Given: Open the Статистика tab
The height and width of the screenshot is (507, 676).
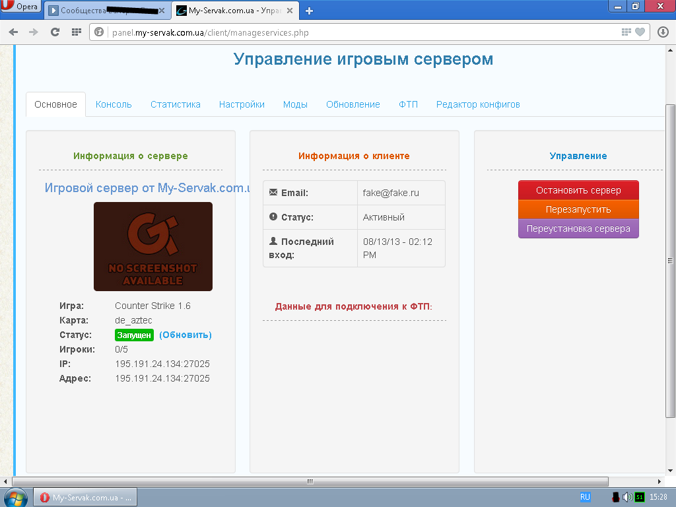Looking at the screenshot, I should (176, 104).
